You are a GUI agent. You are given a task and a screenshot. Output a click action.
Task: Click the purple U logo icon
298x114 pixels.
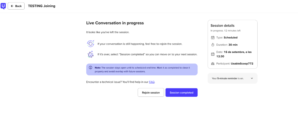click(x=3, y=6)
